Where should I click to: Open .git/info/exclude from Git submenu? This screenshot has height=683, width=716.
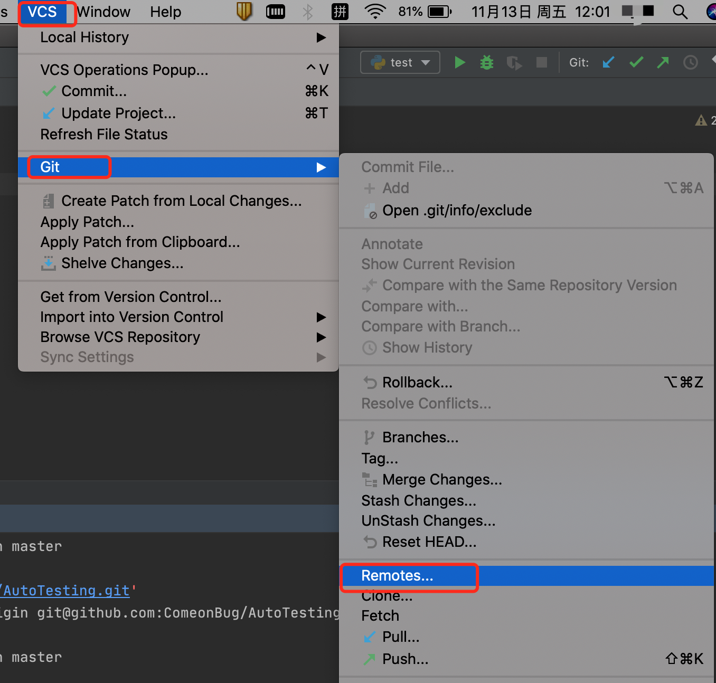point(527,211)
